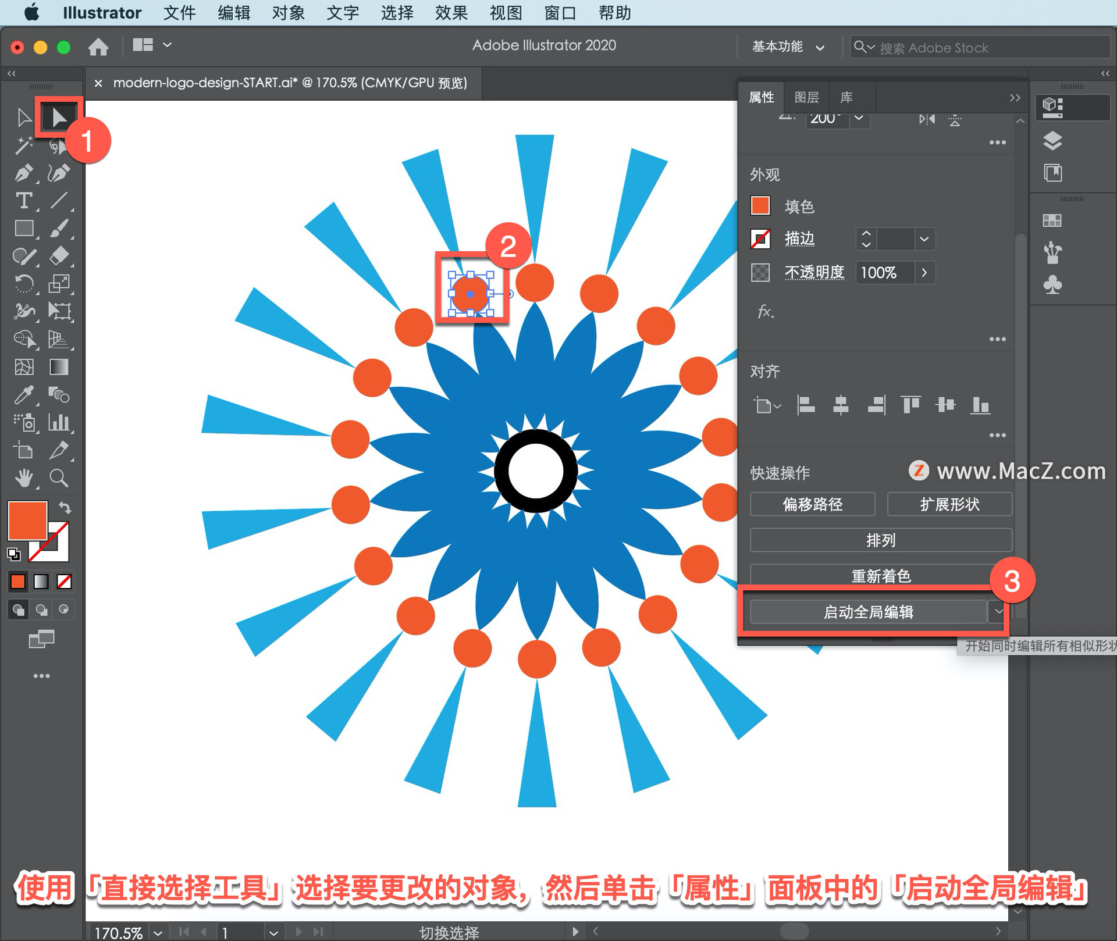Select the Curvature tool
1117x941 pixels.
pos(59,173)
